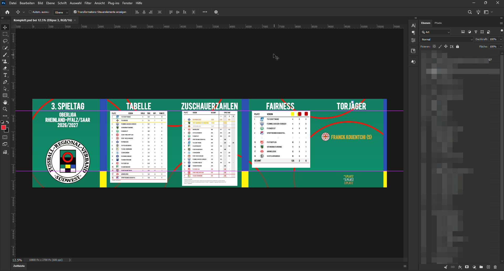Viewport: 504px width, 271px height.
Task: Toggle lock position of layer
Action: coord(446,46)
